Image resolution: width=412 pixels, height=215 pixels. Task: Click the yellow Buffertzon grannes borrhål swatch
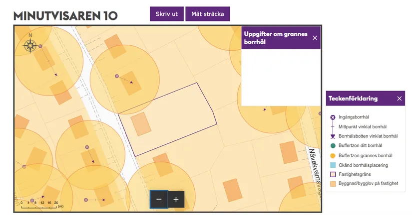pos(333,156)
